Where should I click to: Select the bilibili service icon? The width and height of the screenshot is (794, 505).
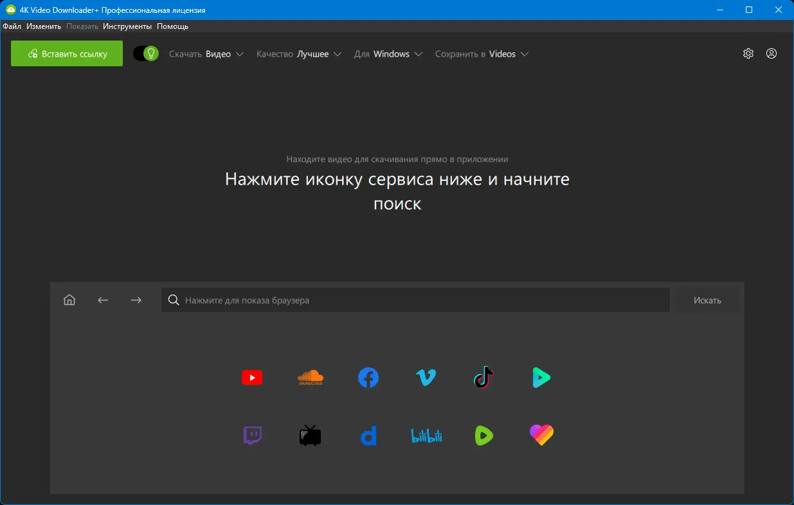[426, 436]
